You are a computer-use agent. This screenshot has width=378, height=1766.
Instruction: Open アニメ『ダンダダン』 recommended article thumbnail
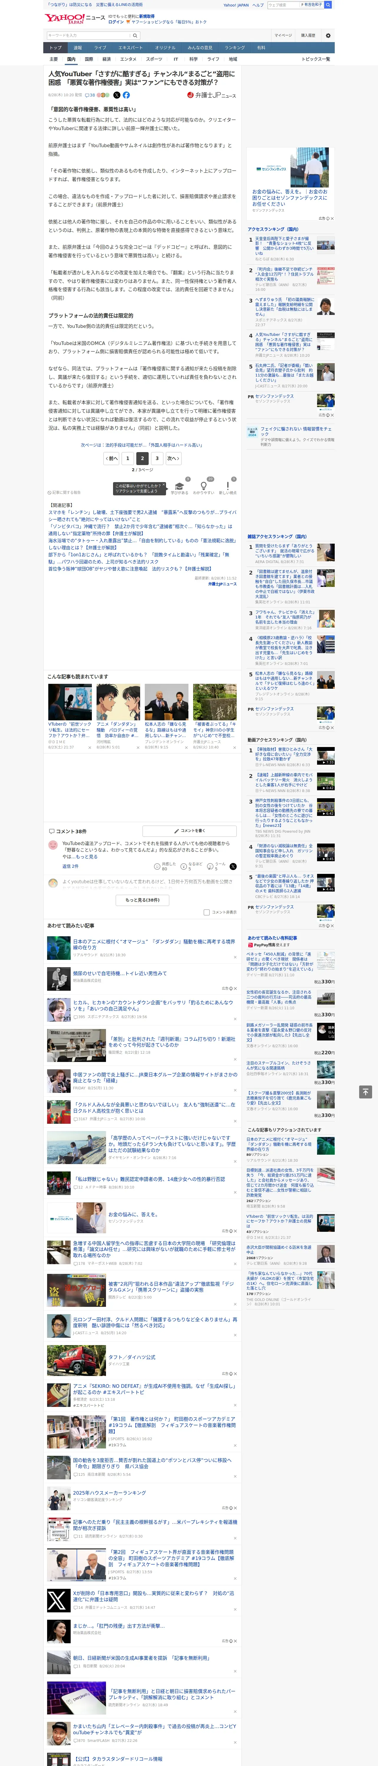[118, 702]
